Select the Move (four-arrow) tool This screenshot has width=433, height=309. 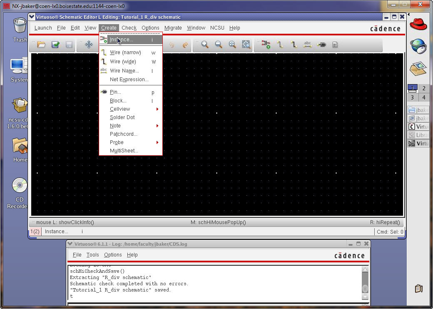[x=89, y=45]
